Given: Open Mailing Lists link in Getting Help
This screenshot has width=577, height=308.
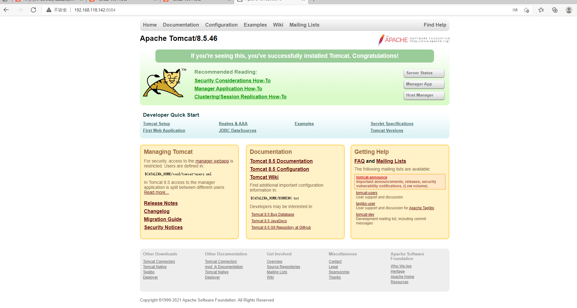Looking at the screenshot, I should pyautogui.click(x=391, y=161).
